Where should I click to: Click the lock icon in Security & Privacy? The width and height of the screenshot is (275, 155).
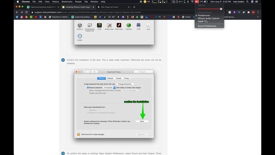[79, 134]
